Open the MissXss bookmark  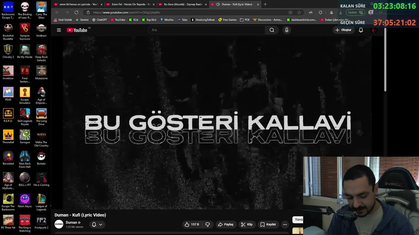(x=167, y=20)
